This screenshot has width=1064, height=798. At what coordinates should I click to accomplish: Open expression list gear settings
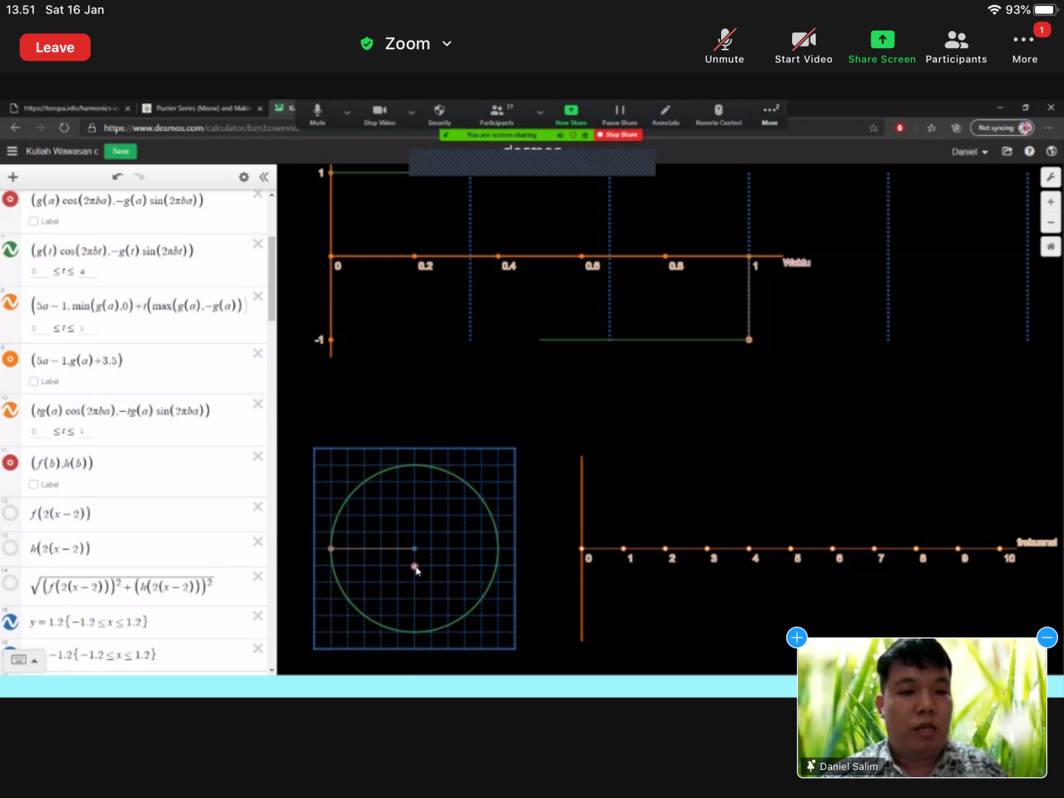[244, 177]
